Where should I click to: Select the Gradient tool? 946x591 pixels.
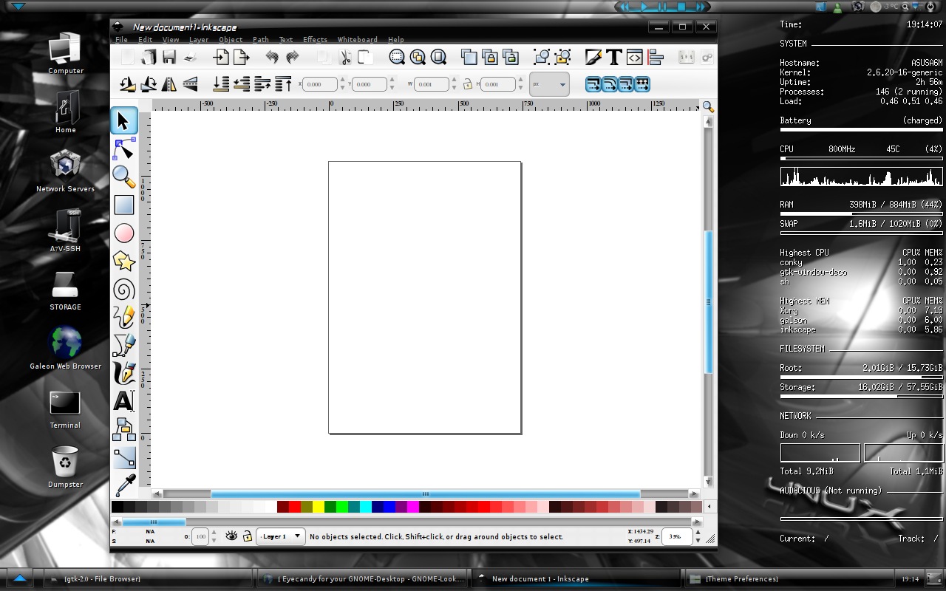(123, 457)
